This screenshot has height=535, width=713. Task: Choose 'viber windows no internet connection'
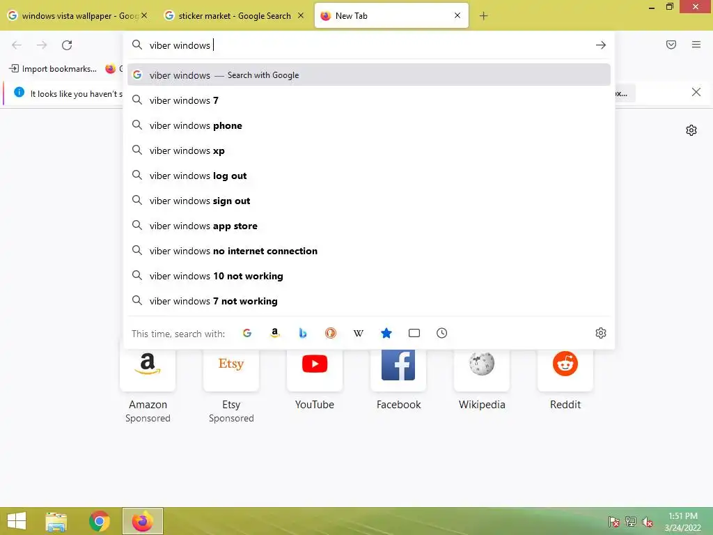(x=369, y=251)
